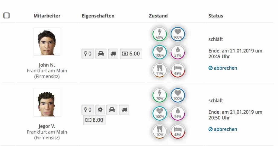Toggle the select-all employees checkbox
The height and width of the screenshot is (146, 278).
pyautogui.click(x=6, y=15)
